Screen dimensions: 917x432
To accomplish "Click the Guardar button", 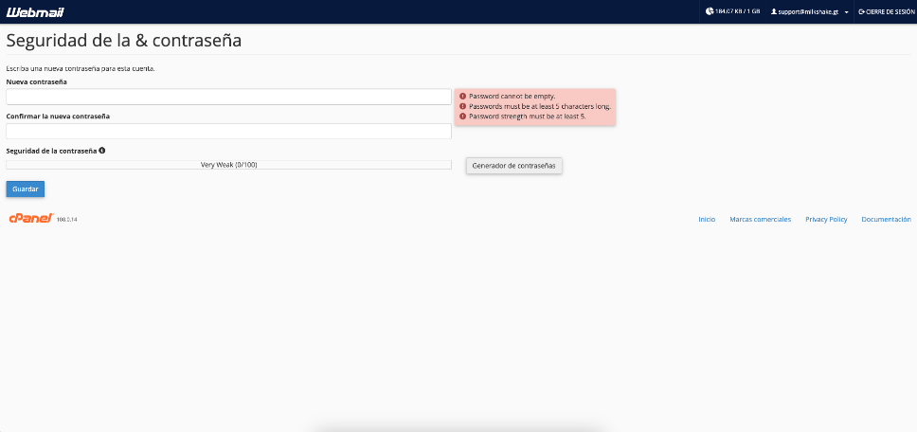I will (26, 189).
